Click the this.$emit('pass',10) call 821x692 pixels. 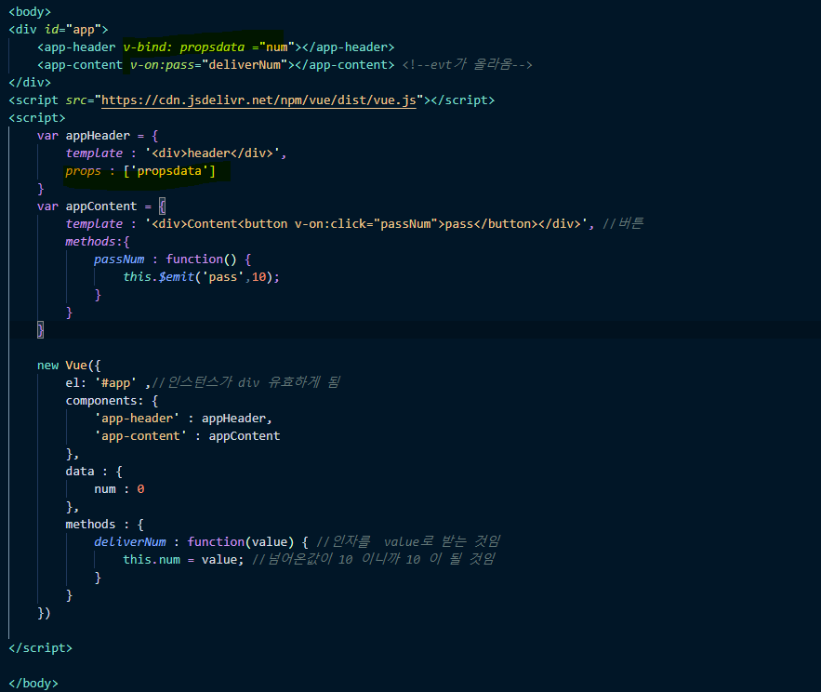click(202, 277)
